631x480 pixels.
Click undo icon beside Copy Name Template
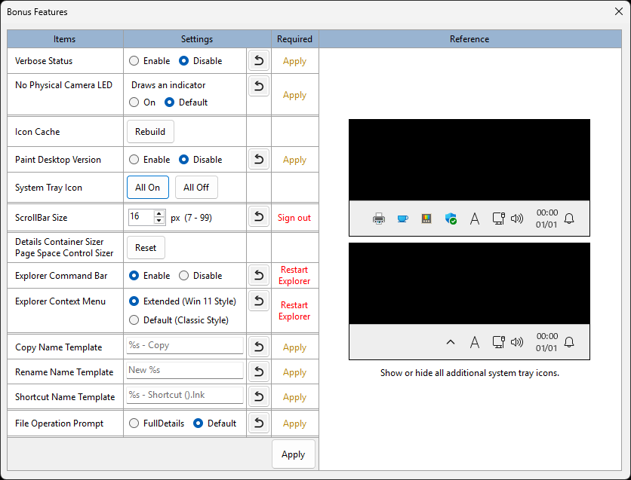tap(259, 347)
